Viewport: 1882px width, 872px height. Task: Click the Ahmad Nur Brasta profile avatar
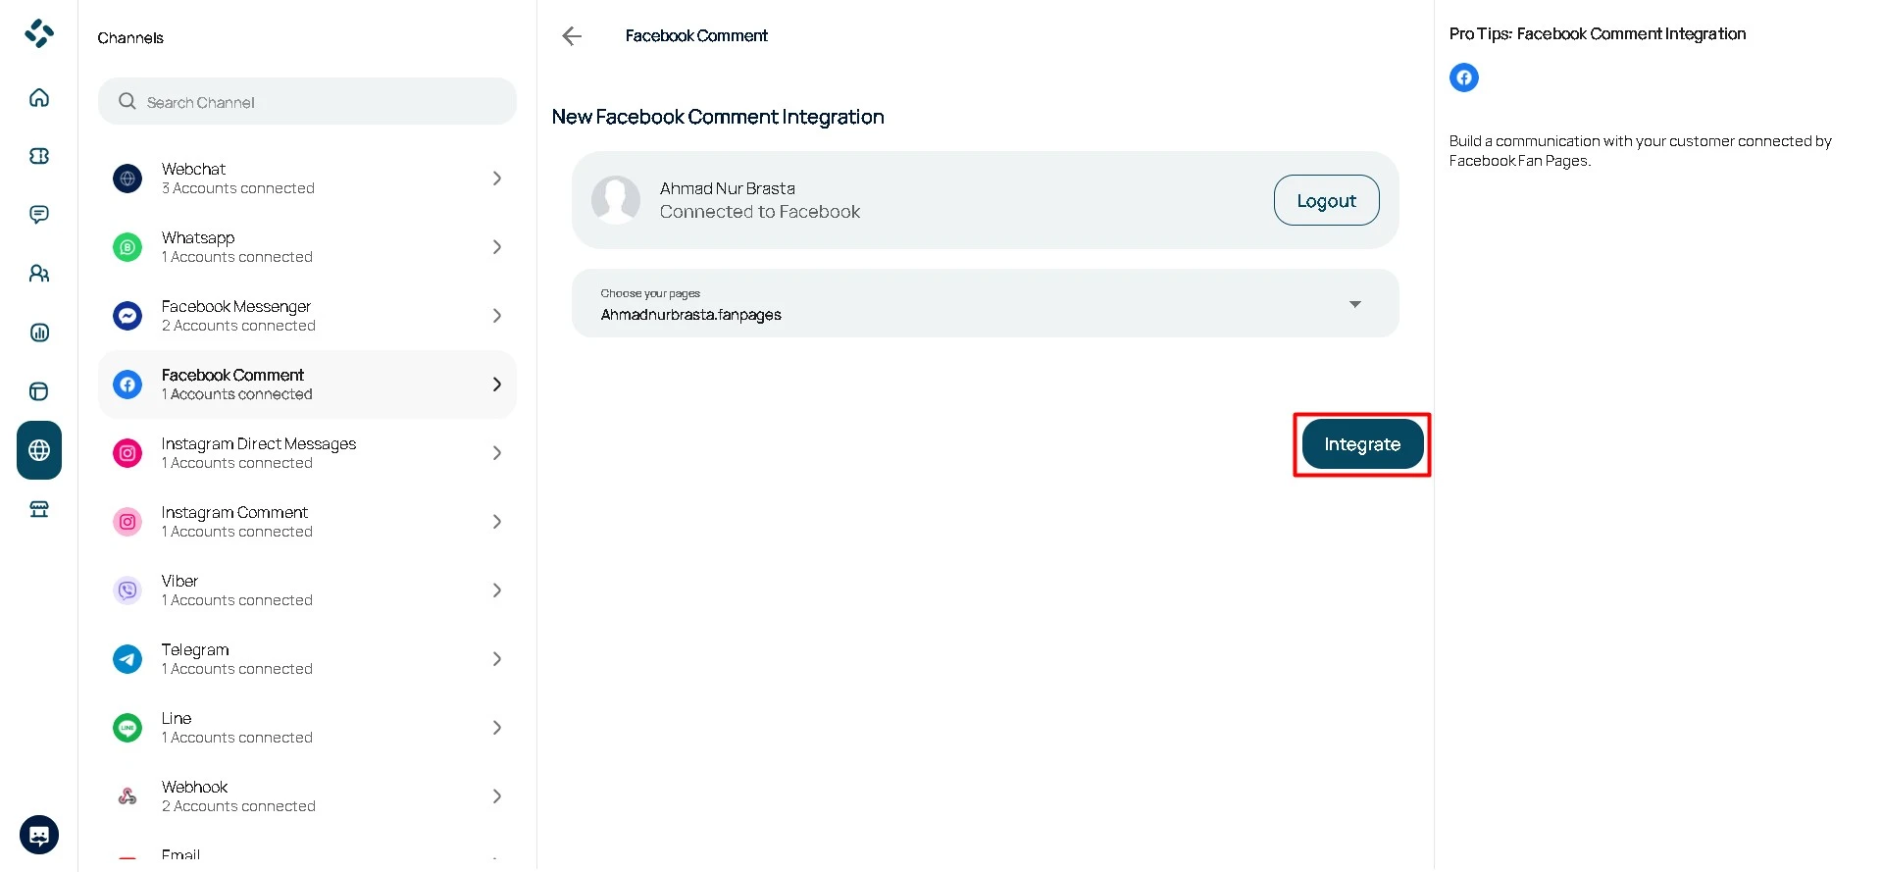616,200
